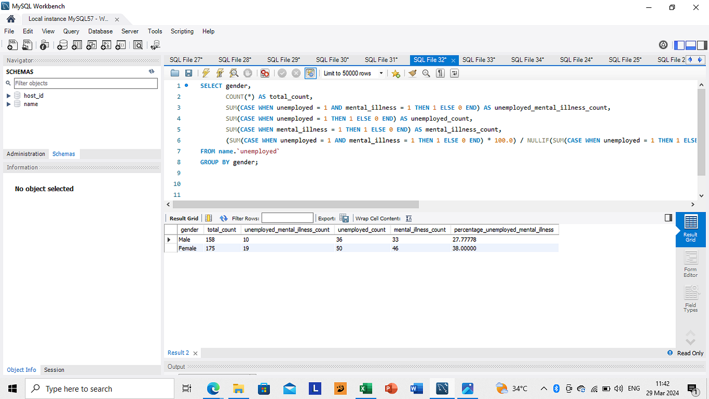Refresh the result grid data
The image size is (709, 399).
[x=224, y=218]
